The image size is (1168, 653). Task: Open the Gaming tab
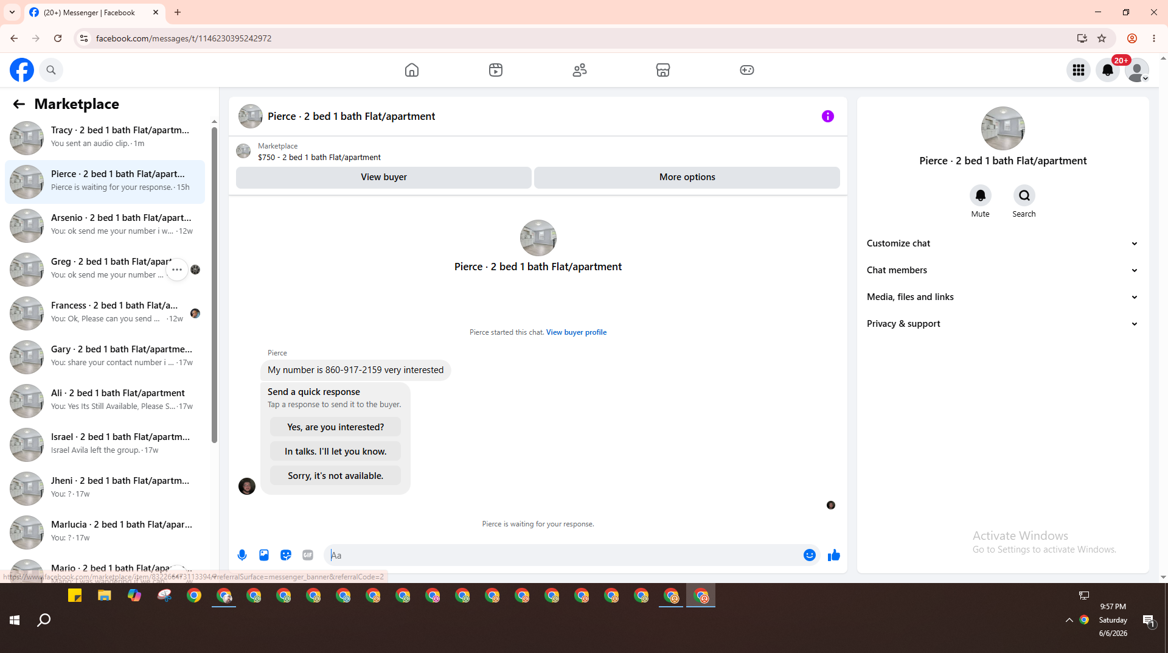click(x=747, y=70)
